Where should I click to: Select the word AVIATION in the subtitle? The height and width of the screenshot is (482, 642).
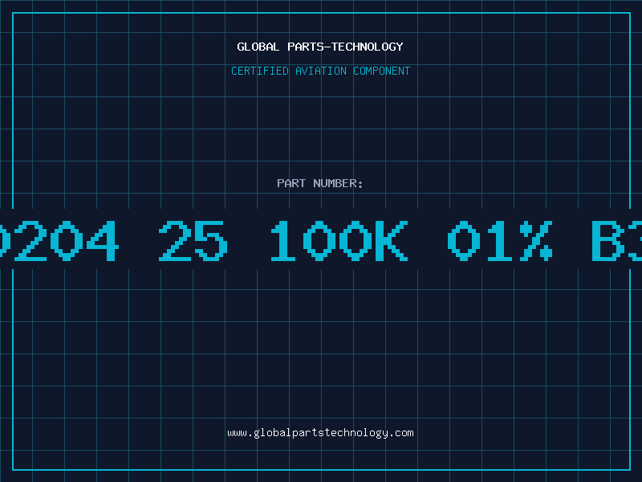pyautogui.click(x=320, y=71)
